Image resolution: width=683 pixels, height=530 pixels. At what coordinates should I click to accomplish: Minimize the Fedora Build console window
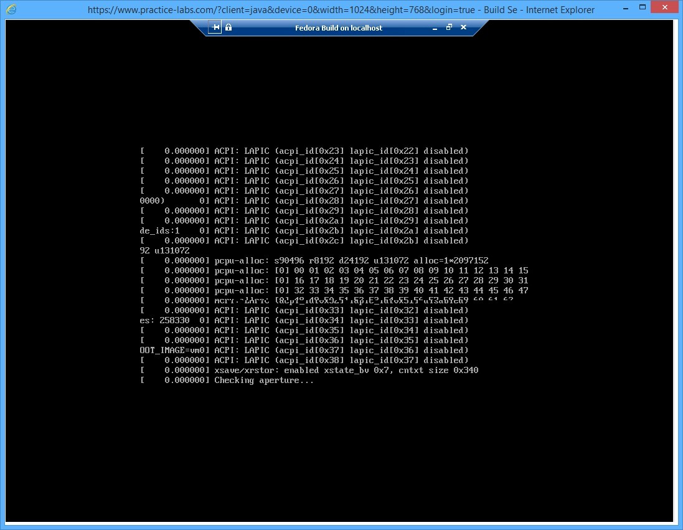pos(435,27)
